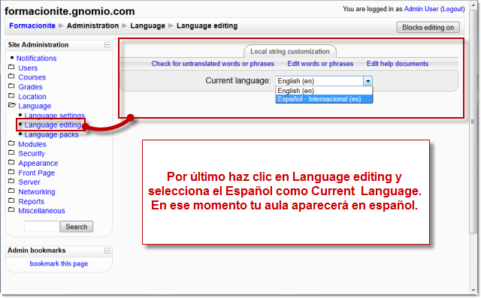This screenshot has width=481, height=298.
Task: Open Edit words or phrases
Action: click(320, 64)
